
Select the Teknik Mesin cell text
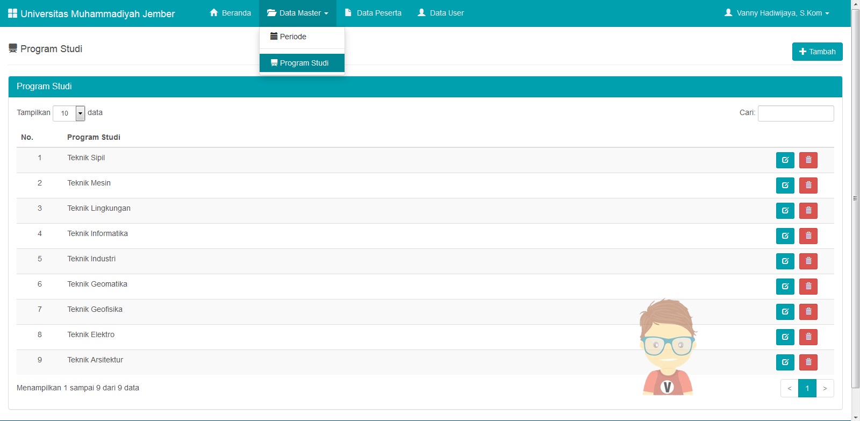point(89,183)
